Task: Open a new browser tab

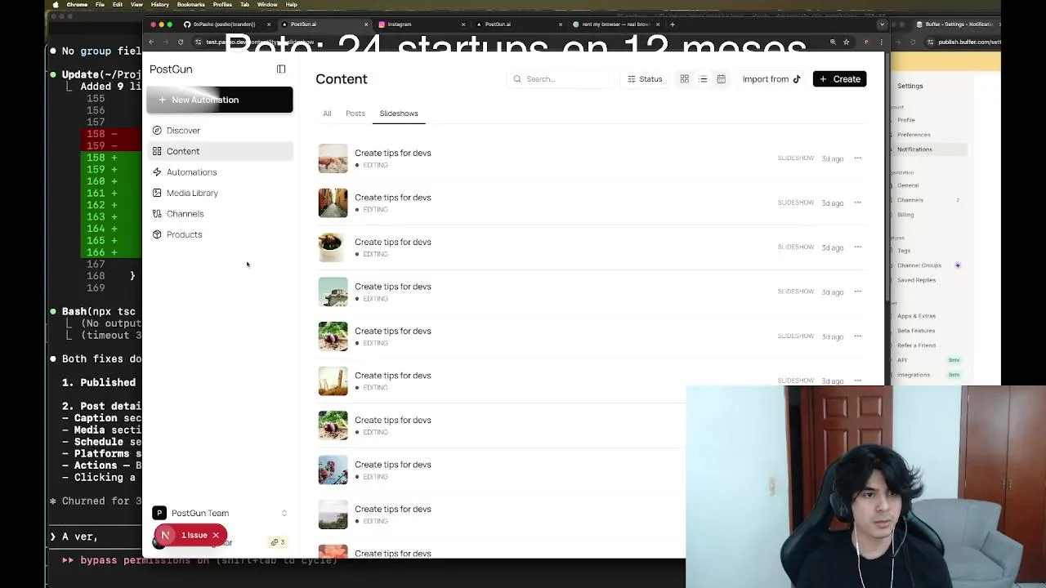Action: pyautogui.click(x=673, y=24)
